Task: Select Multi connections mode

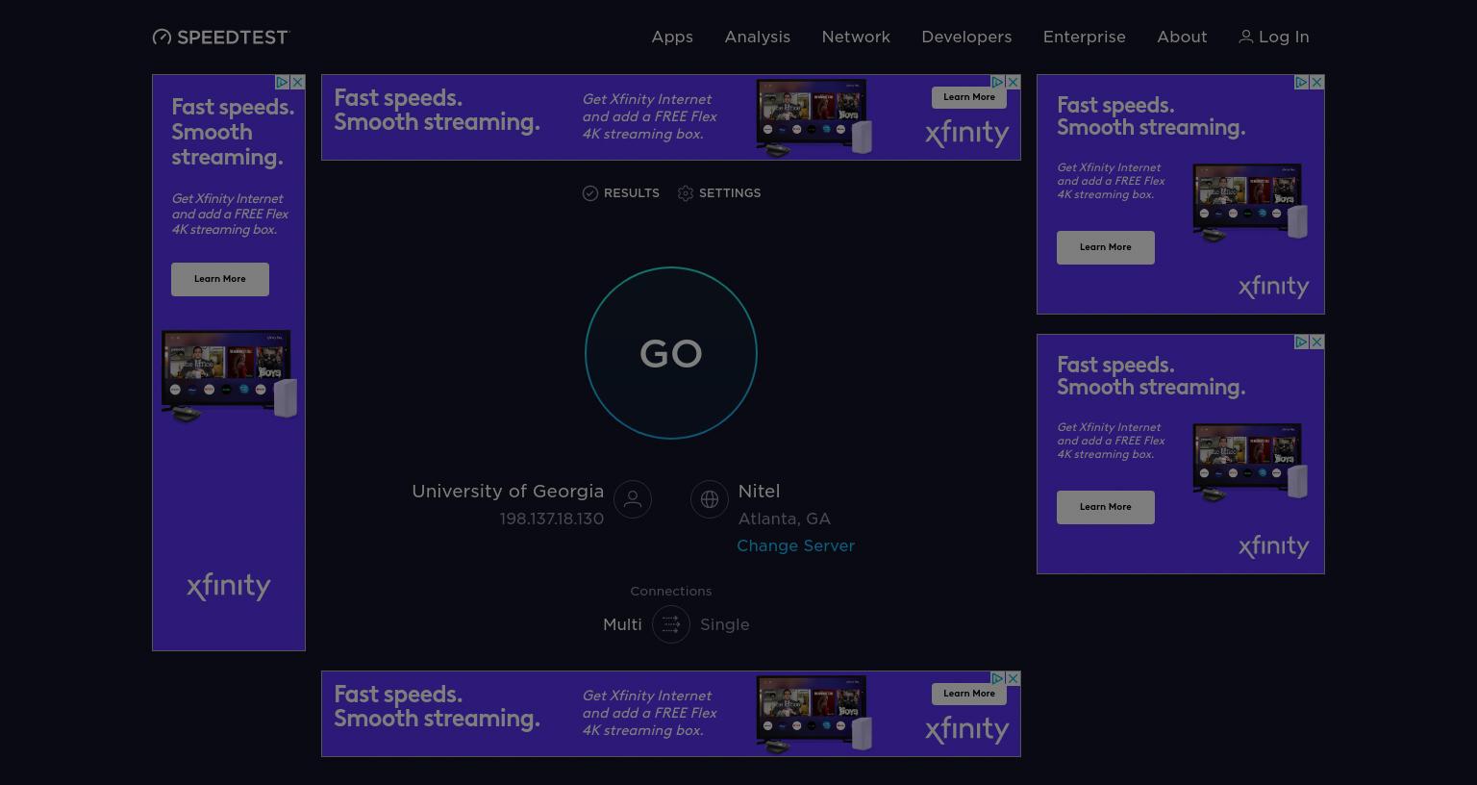Action: 622,624
